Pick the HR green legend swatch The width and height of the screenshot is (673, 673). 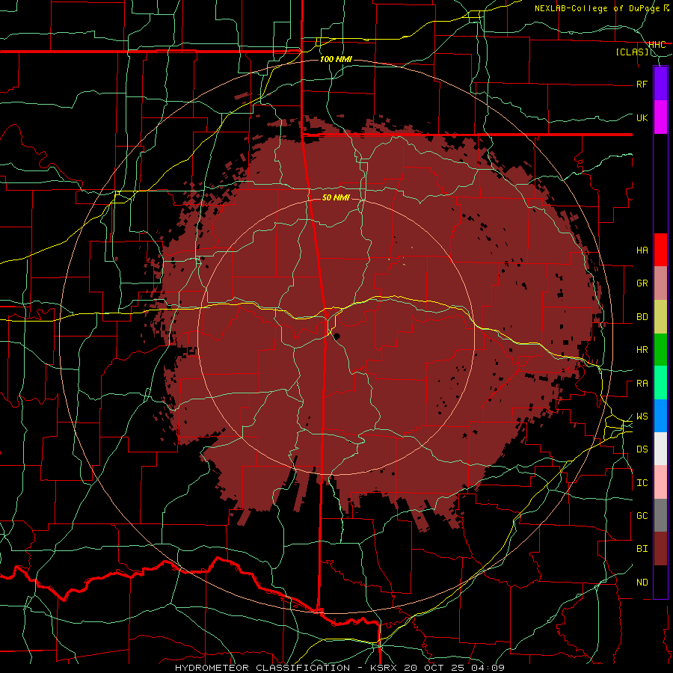(660, 350)
